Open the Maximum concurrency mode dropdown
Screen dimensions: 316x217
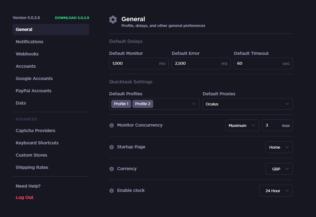point(242,126)
